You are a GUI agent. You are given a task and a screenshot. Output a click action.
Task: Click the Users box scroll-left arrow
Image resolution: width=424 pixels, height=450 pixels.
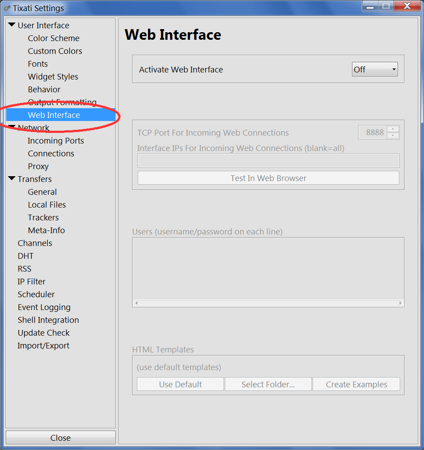[x=136, y=303]
